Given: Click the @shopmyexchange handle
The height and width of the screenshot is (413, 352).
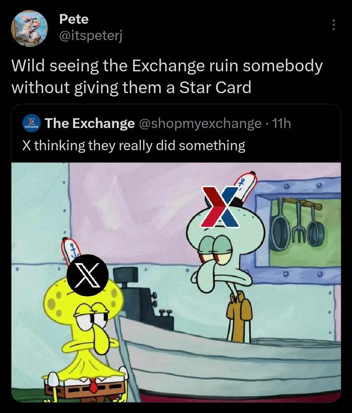Looking at the screenshot, I should [200, 124].
